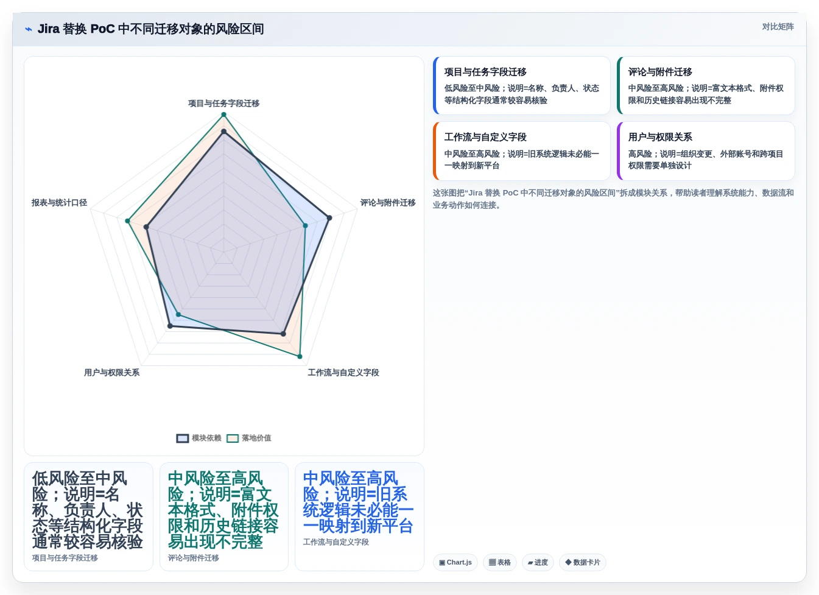Click the Jira 替换 PoC title text
819x595 pixels.
point(150,29)
